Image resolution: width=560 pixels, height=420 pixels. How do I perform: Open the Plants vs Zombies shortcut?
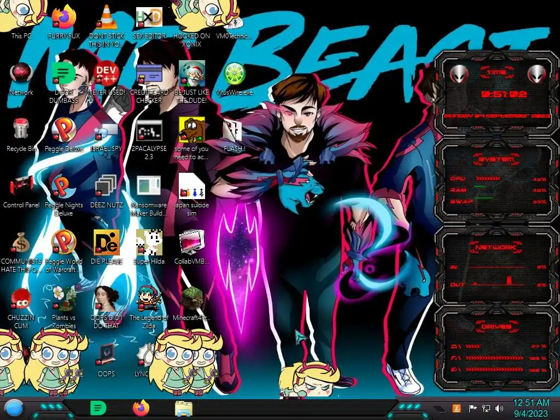pos(63,308)
